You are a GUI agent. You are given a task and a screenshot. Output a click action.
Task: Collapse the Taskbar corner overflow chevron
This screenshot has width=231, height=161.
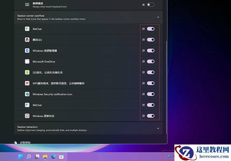[x=158, y=17]
